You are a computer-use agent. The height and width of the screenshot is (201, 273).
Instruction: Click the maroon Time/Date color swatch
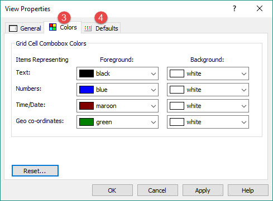[x=87, y=106]
